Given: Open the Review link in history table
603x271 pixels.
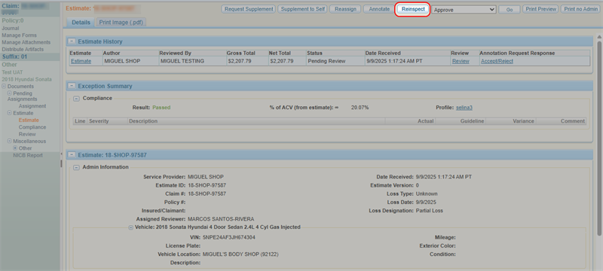Looking at the screenshot, I should click(x=461, y=61).
